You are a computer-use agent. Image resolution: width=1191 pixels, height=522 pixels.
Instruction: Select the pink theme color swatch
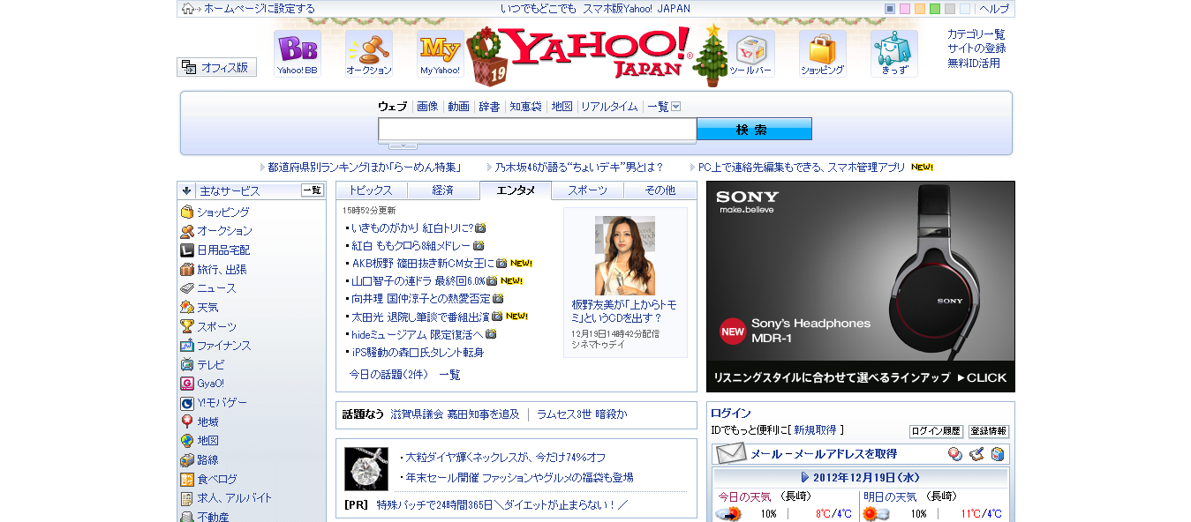click(905, 9)
